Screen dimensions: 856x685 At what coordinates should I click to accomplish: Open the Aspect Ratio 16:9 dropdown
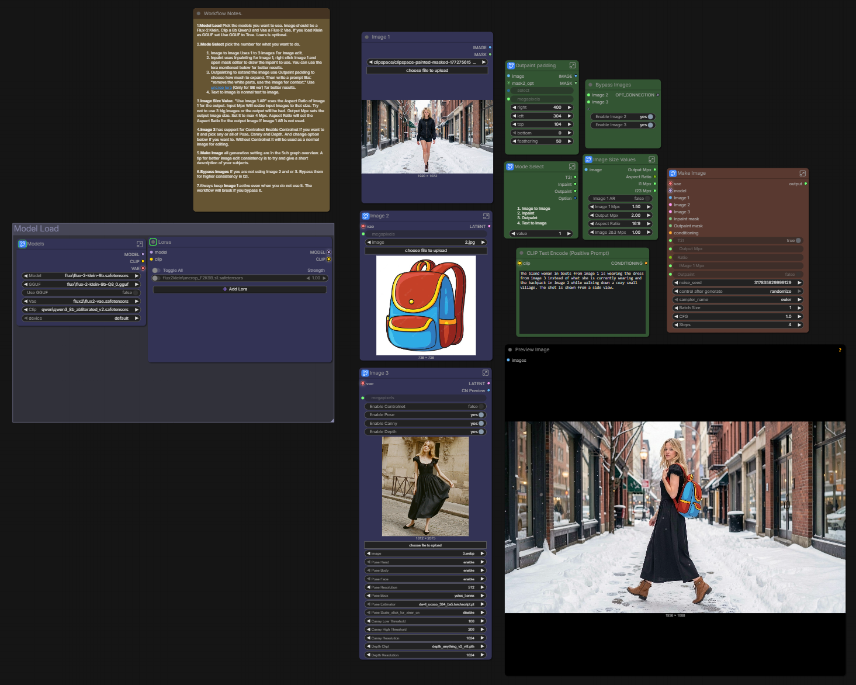tap(620, 224)
